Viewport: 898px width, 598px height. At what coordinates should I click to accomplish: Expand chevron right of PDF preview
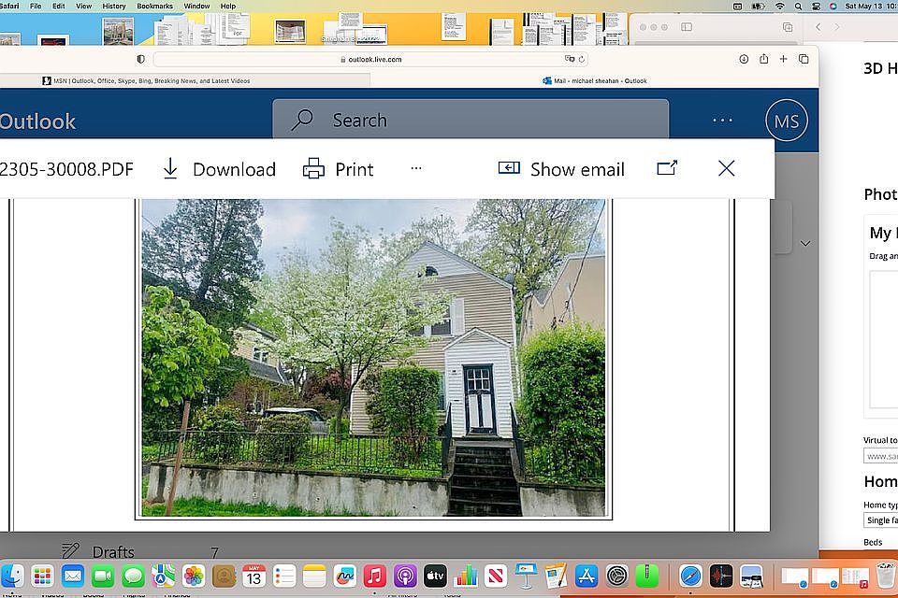click(x=805, y=243)
